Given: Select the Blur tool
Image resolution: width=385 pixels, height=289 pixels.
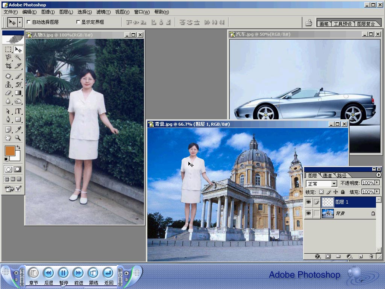Looking at the screenshot, I should tap(8, 101).
